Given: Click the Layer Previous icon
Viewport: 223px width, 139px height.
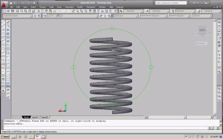Looking at the screenshot, I should click(x=105, y=15).
